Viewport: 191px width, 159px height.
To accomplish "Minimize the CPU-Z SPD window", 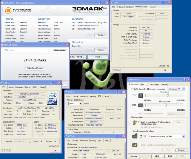I will (117, 92).
